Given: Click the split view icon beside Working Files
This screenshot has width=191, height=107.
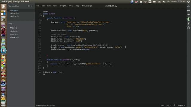Looking at the screenshot, I should click(32, 6).
